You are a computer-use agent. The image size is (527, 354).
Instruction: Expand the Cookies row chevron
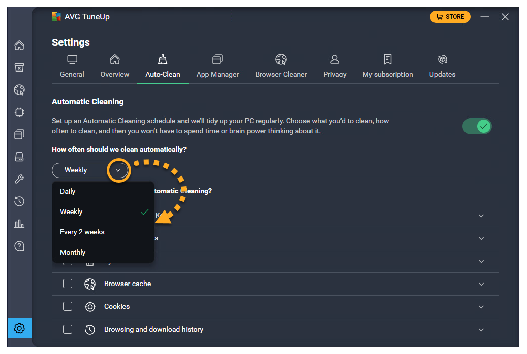pos(481,307)
